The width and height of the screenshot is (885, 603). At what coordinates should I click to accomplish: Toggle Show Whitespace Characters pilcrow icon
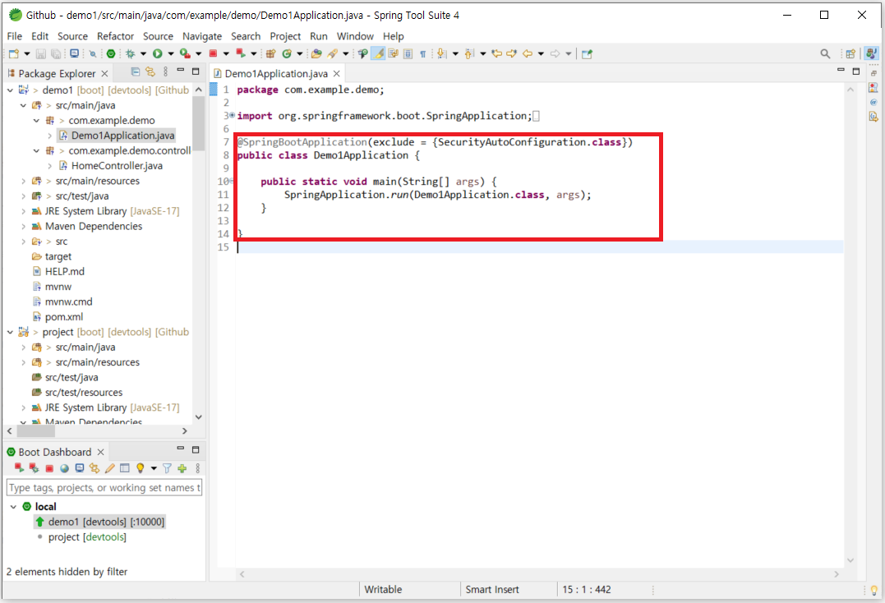pyautogui.click(x=422, y=53)
